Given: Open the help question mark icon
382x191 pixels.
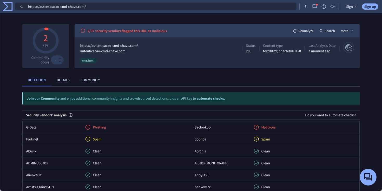Looking at the screenshot, I should click(324, 6).
